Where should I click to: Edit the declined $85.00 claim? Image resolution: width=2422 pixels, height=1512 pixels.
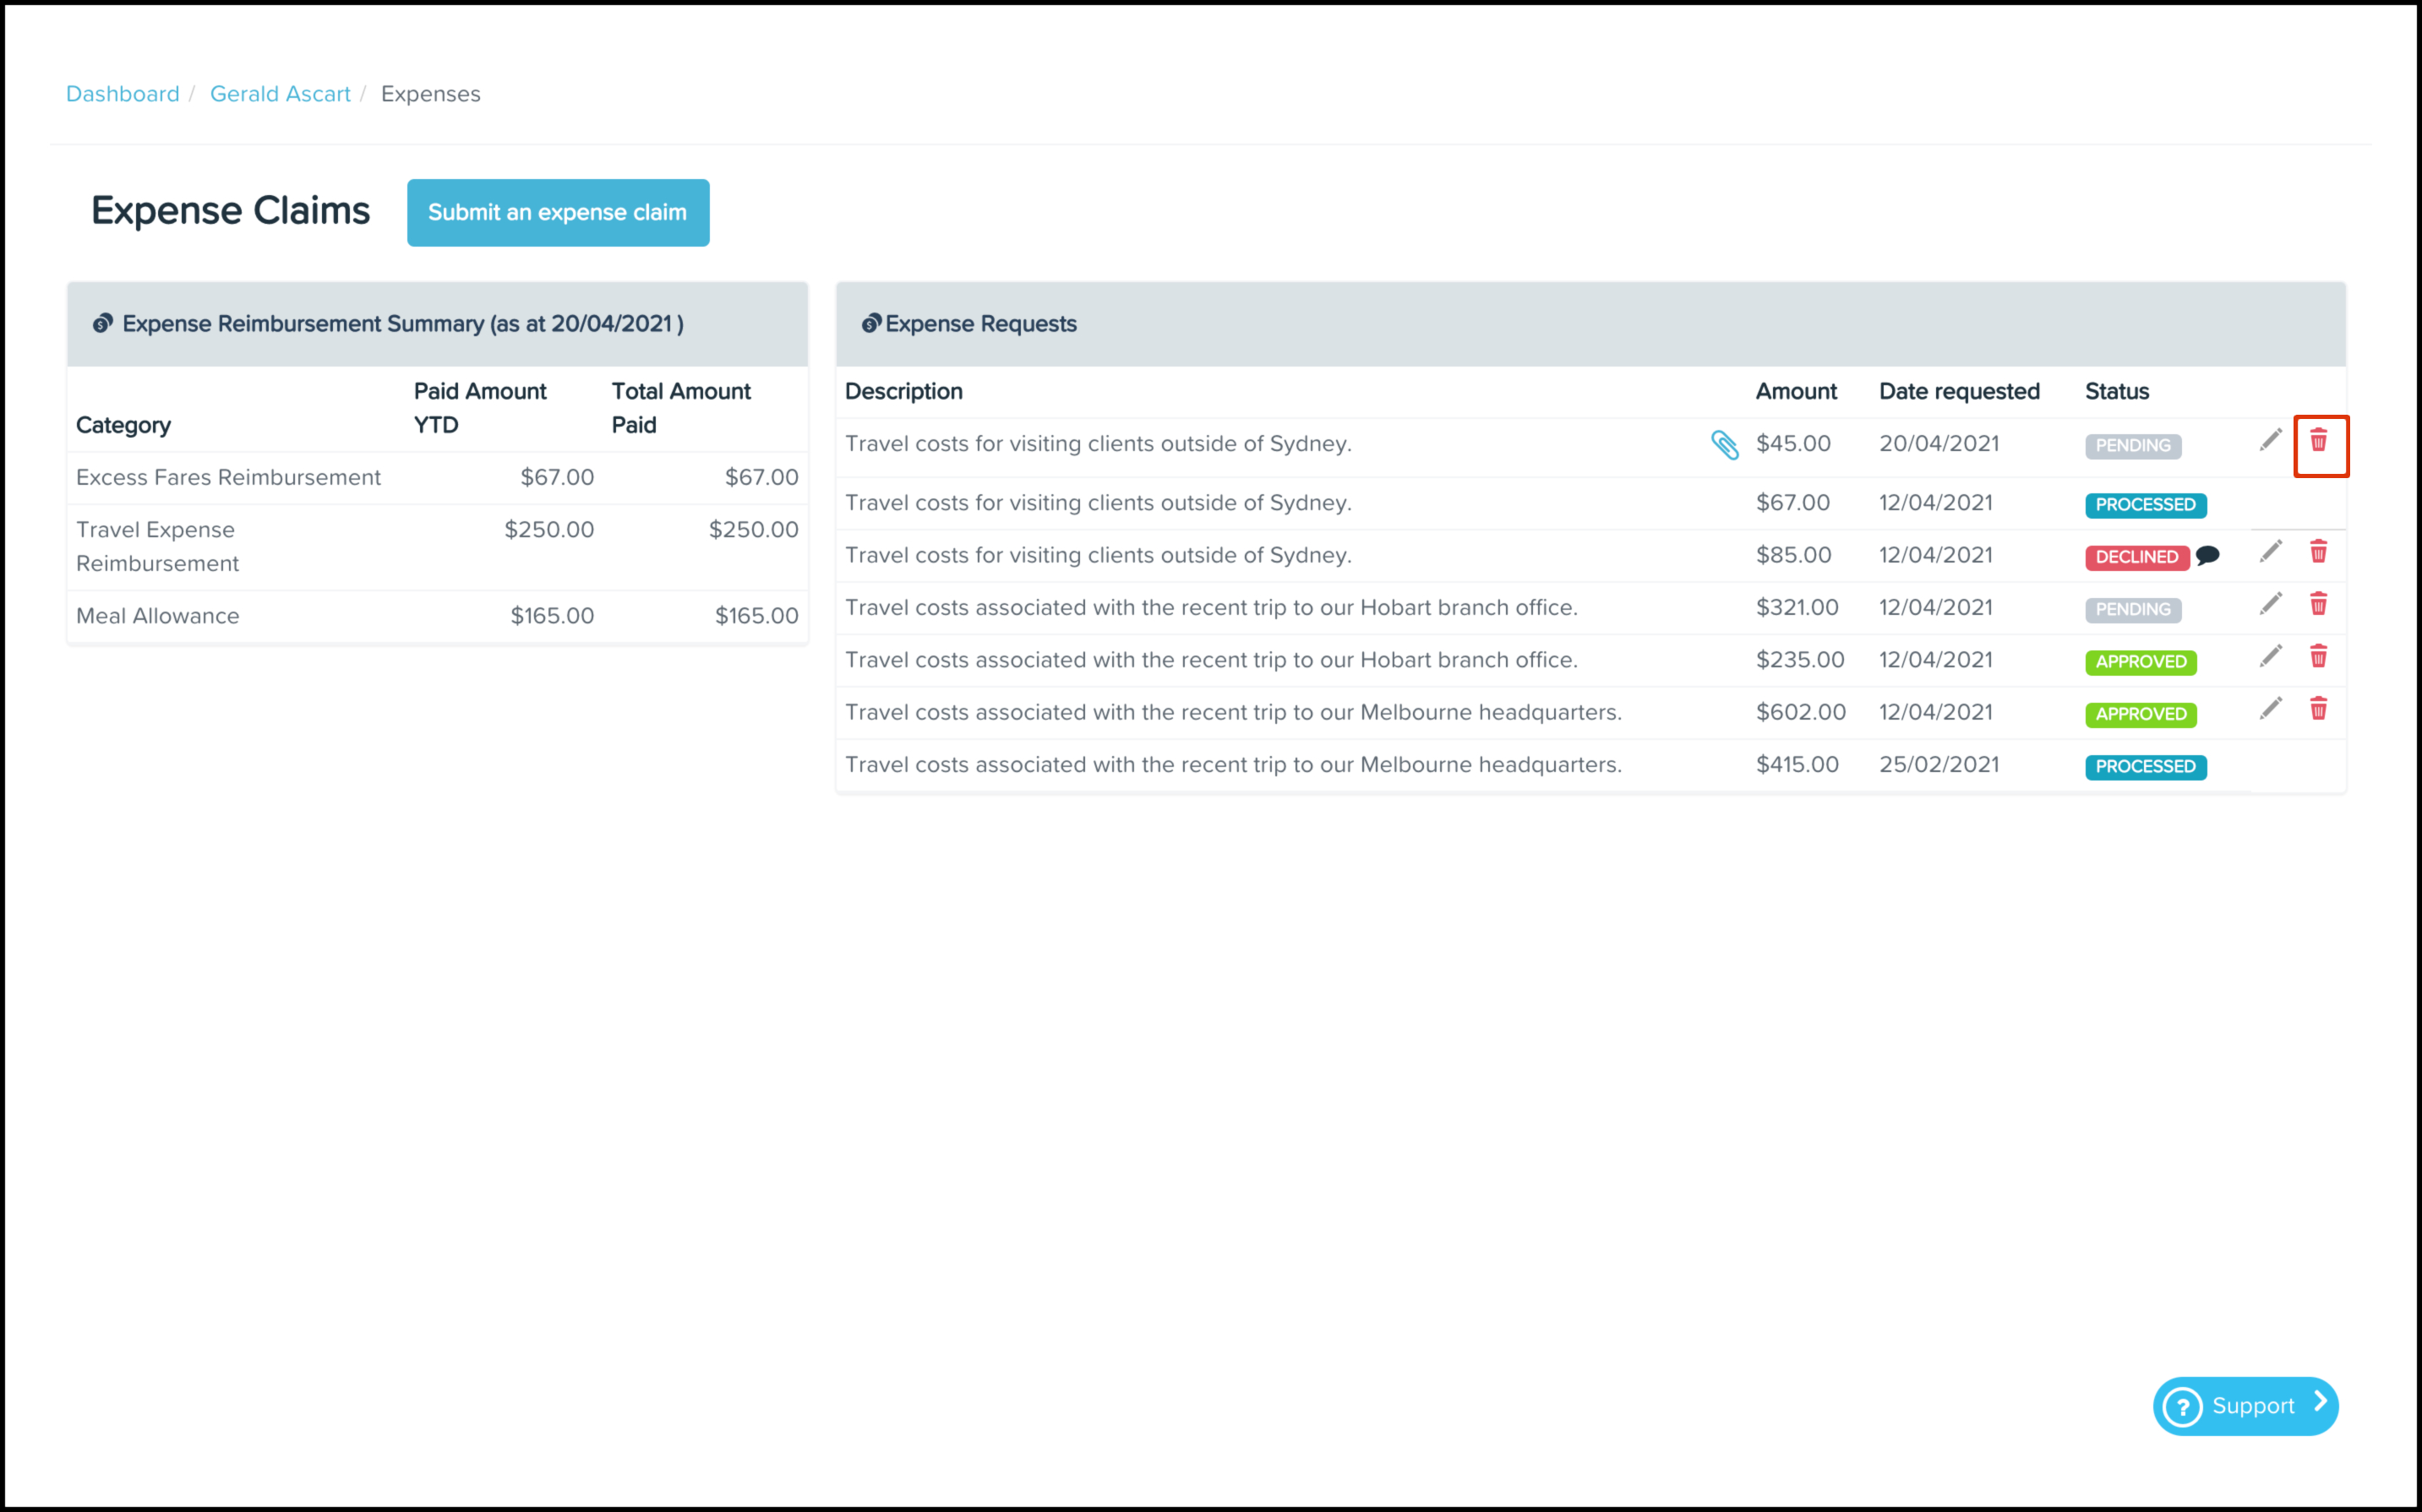pos(2270,552)
